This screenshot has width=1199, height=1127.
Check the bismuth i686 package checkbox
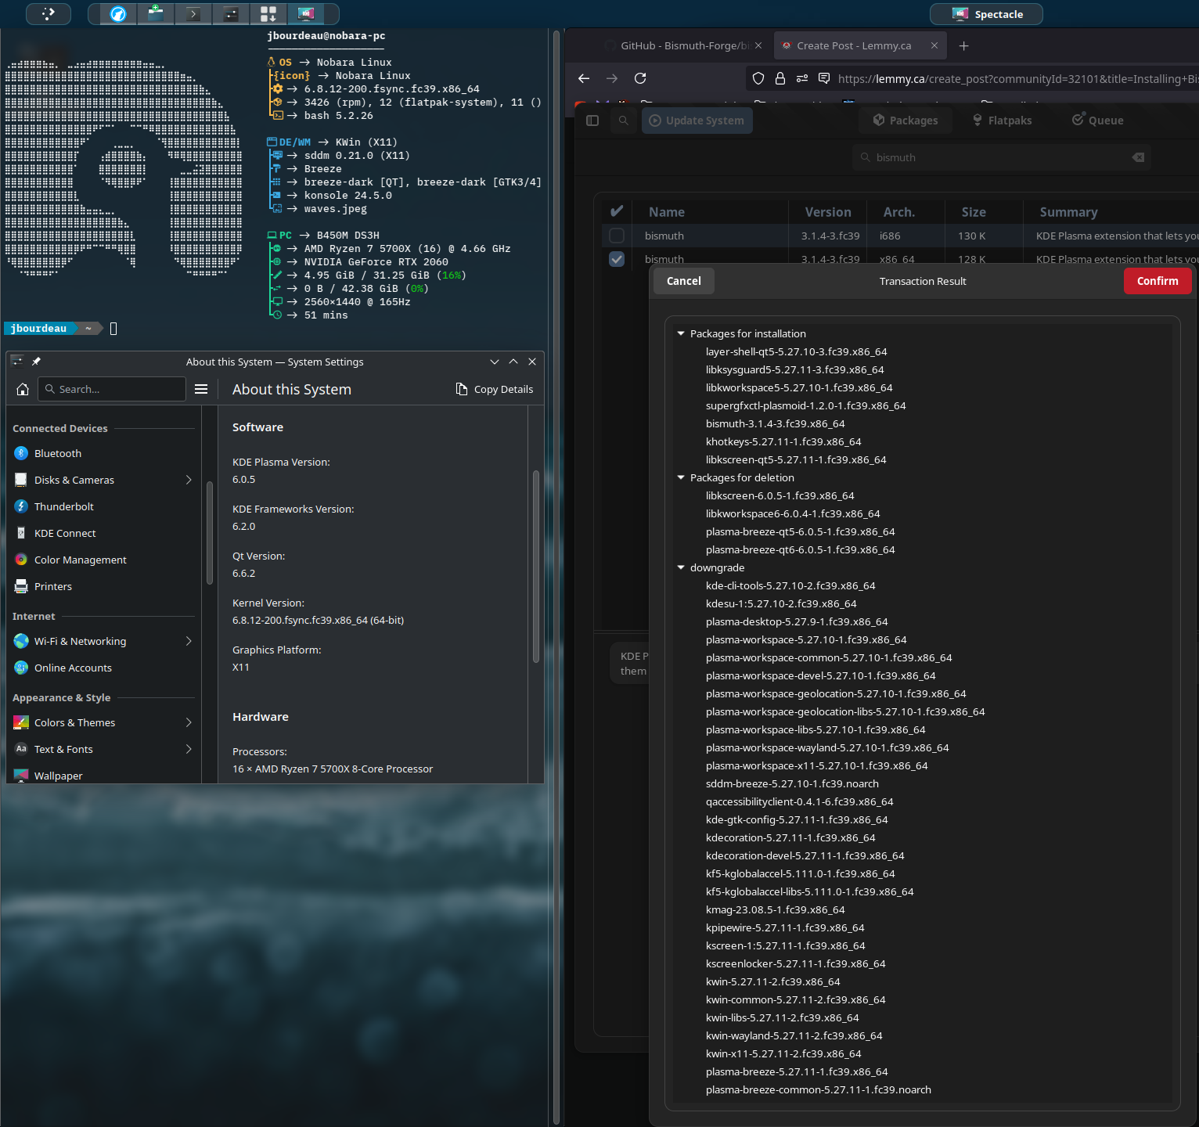[x=617, y=236]
